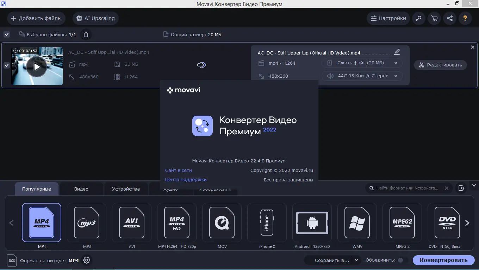This screenshot has width=479, height=270.
Task: Toggle the Объединить merge switch
Action: pos(403,260)
